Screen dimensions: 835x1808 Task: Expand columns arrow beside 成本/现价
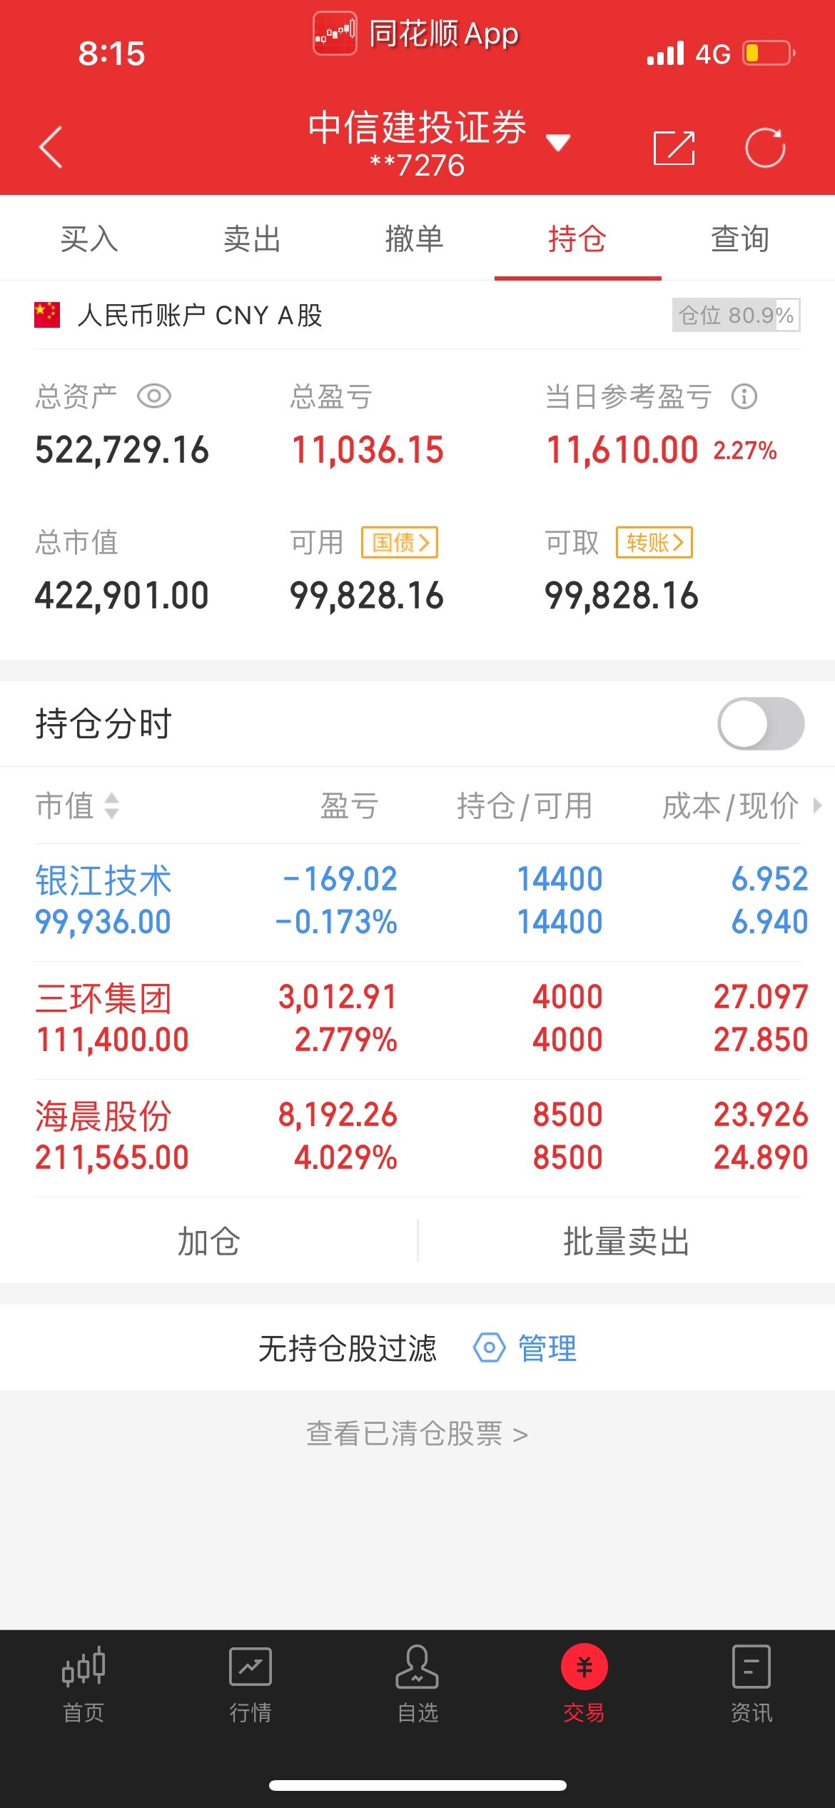(x=817, y=806)
